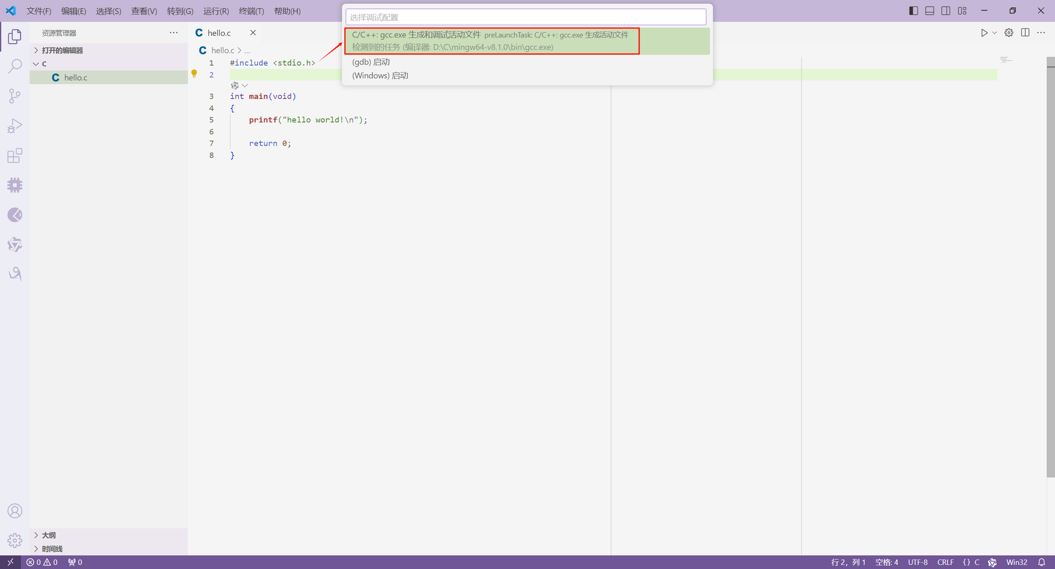Open the chip-shaped extension view icon
The width and height of the screenshot is (1055, 569).
[x=15, y=185]
